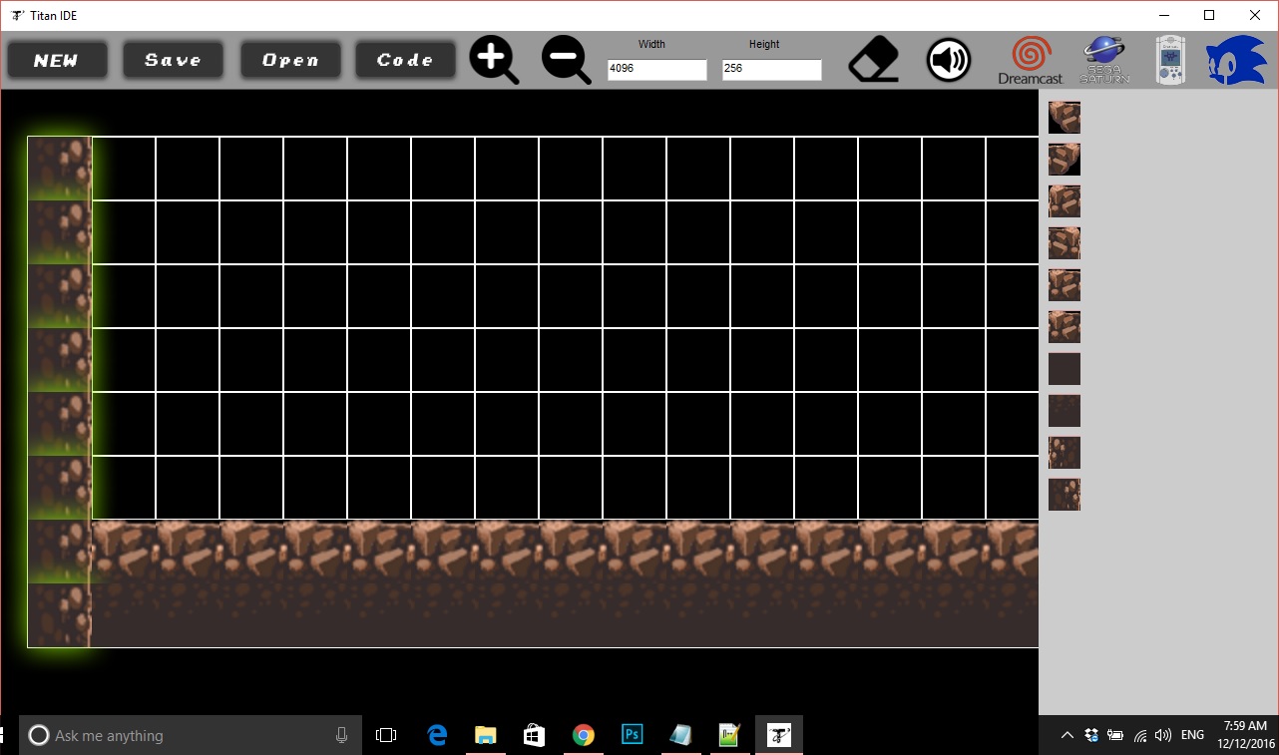1279x755 pixels.
Task: Click the Titan IDE title bar icon
Action: [18, 15]
